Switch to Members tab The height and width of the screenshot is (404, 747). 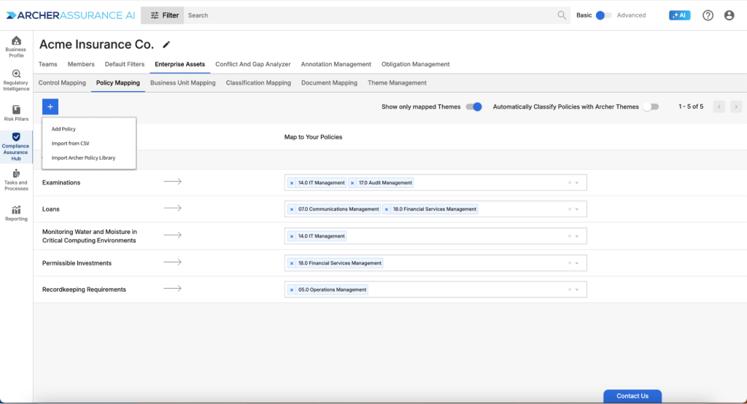[81, 64]
